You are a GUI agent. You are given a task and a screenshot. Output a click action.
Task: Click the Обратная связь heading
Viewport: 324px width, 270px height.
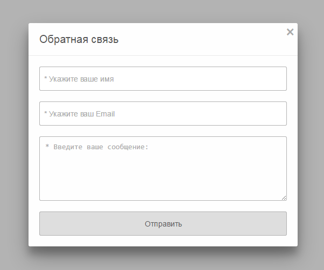79,39
